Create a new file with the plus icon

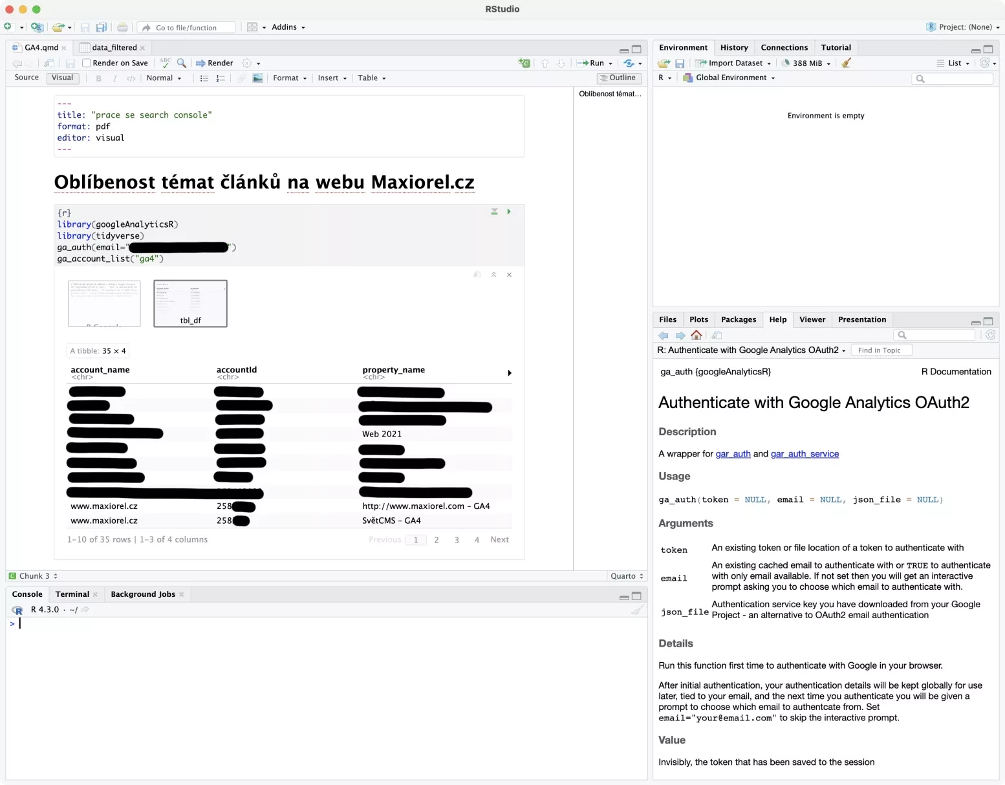click(8, 27)
